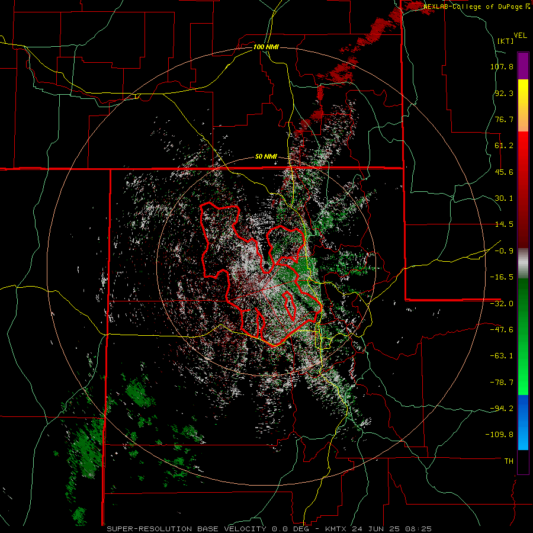Click the gray near-zero segment of color bar

(523, 263)
